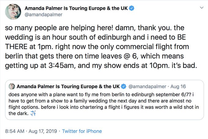Open the quoted tweet's author display name

pos(68,86)
